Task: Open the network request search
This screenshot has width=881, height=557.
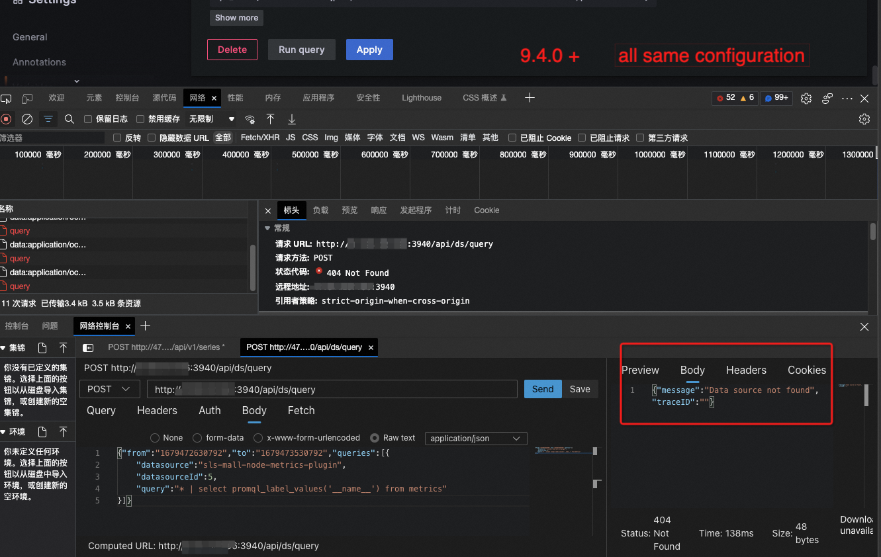Action: click(69, 120)
